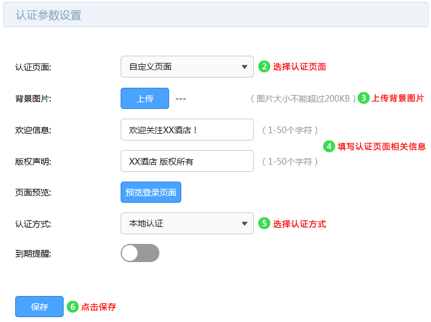431x322 pixels.
Task: Focus the 欢迎信息 text field
Action: tap(187, 130)
